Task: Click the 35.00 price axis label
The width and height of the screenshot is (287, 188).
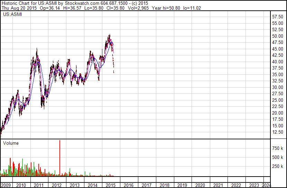Action: tap(278, 74)
